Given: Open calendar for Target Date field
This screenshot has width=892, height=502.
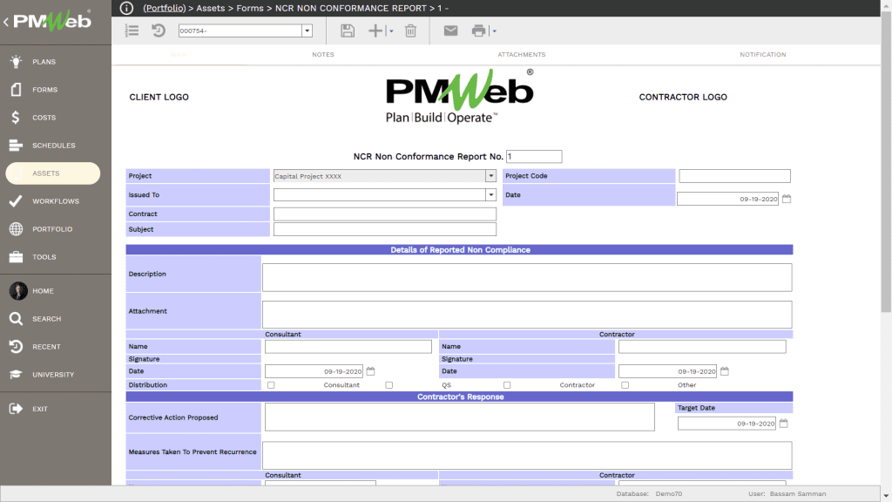Looking at the screenshot, I should [x=784, y=424].
